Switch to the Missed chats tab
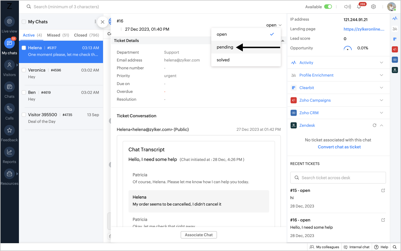Viewport: 401px width, 251px height. point(58,35)
